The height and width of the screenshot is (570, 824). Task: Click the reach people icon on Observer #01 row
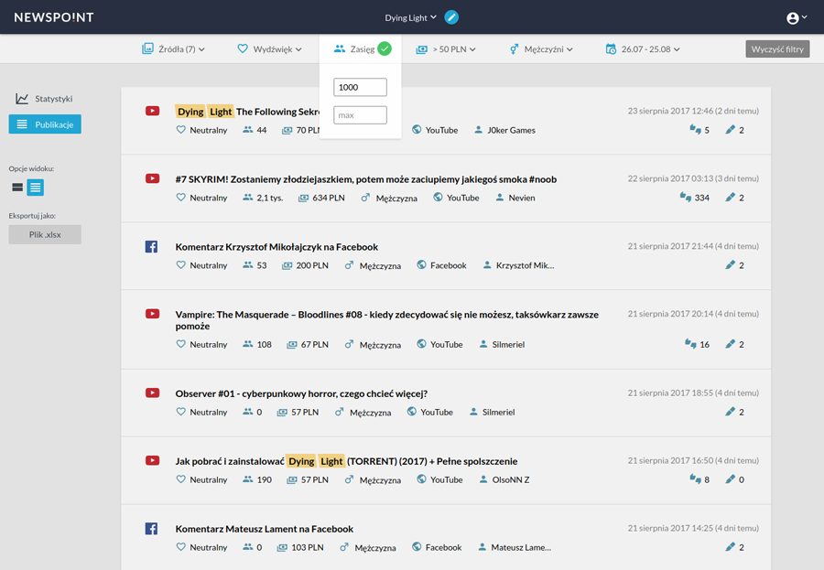tap(247, 412)
